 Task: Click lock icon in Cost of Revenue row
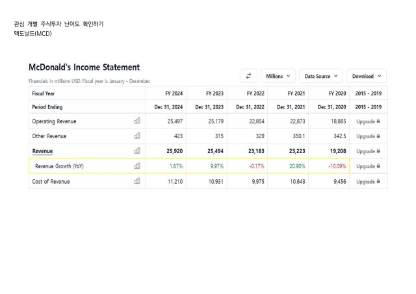click(x=378, y=181)
